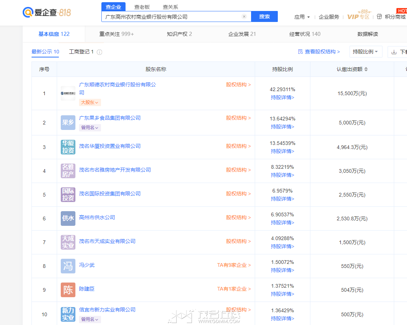Expand the 大股东 tag dropdown
The width and height of the screenshot is (407, 325).
(x=90, y=102)
